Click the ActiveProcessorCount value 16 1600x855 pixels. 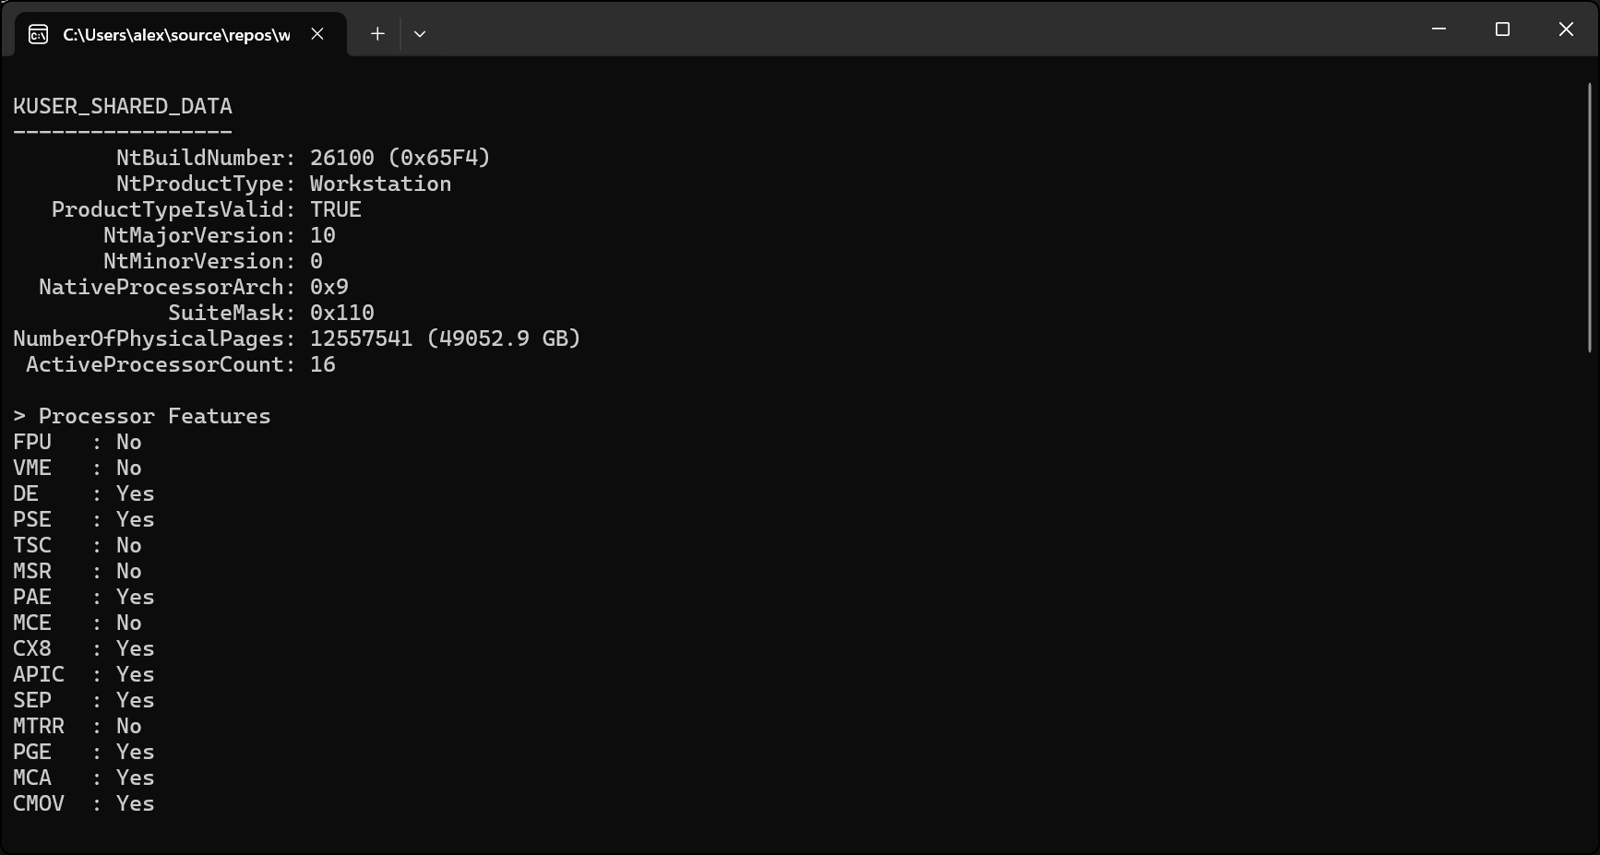323,364
